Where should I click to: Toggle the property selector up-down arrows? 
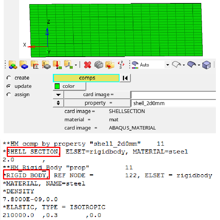click(x=58, y=103)
